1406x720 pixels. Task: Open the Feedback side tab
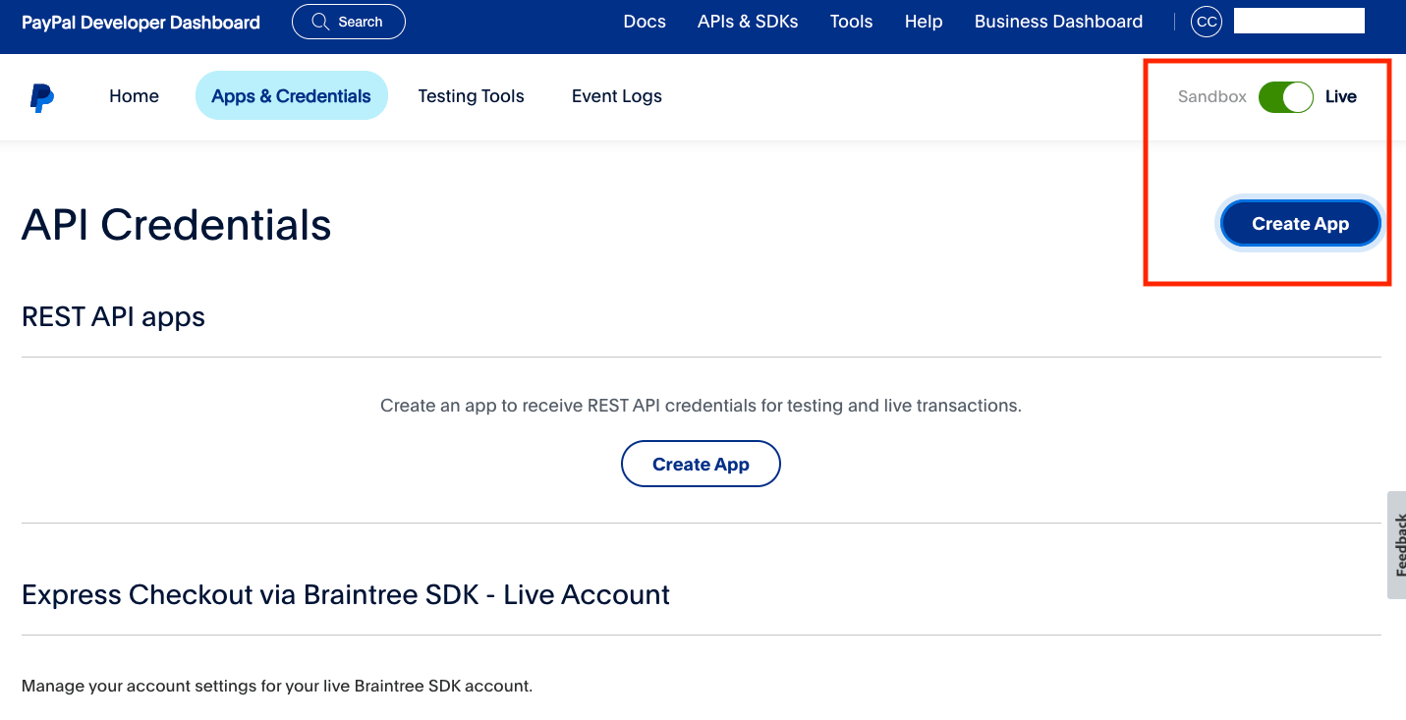pos(1398,545)
